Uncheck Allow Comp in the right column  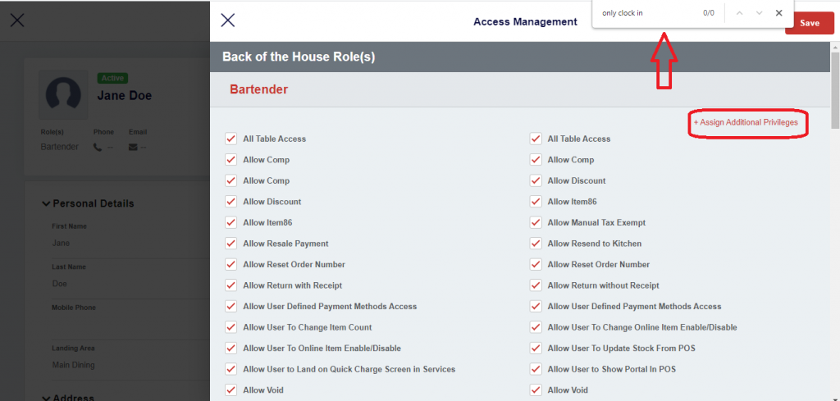point(535,160)
